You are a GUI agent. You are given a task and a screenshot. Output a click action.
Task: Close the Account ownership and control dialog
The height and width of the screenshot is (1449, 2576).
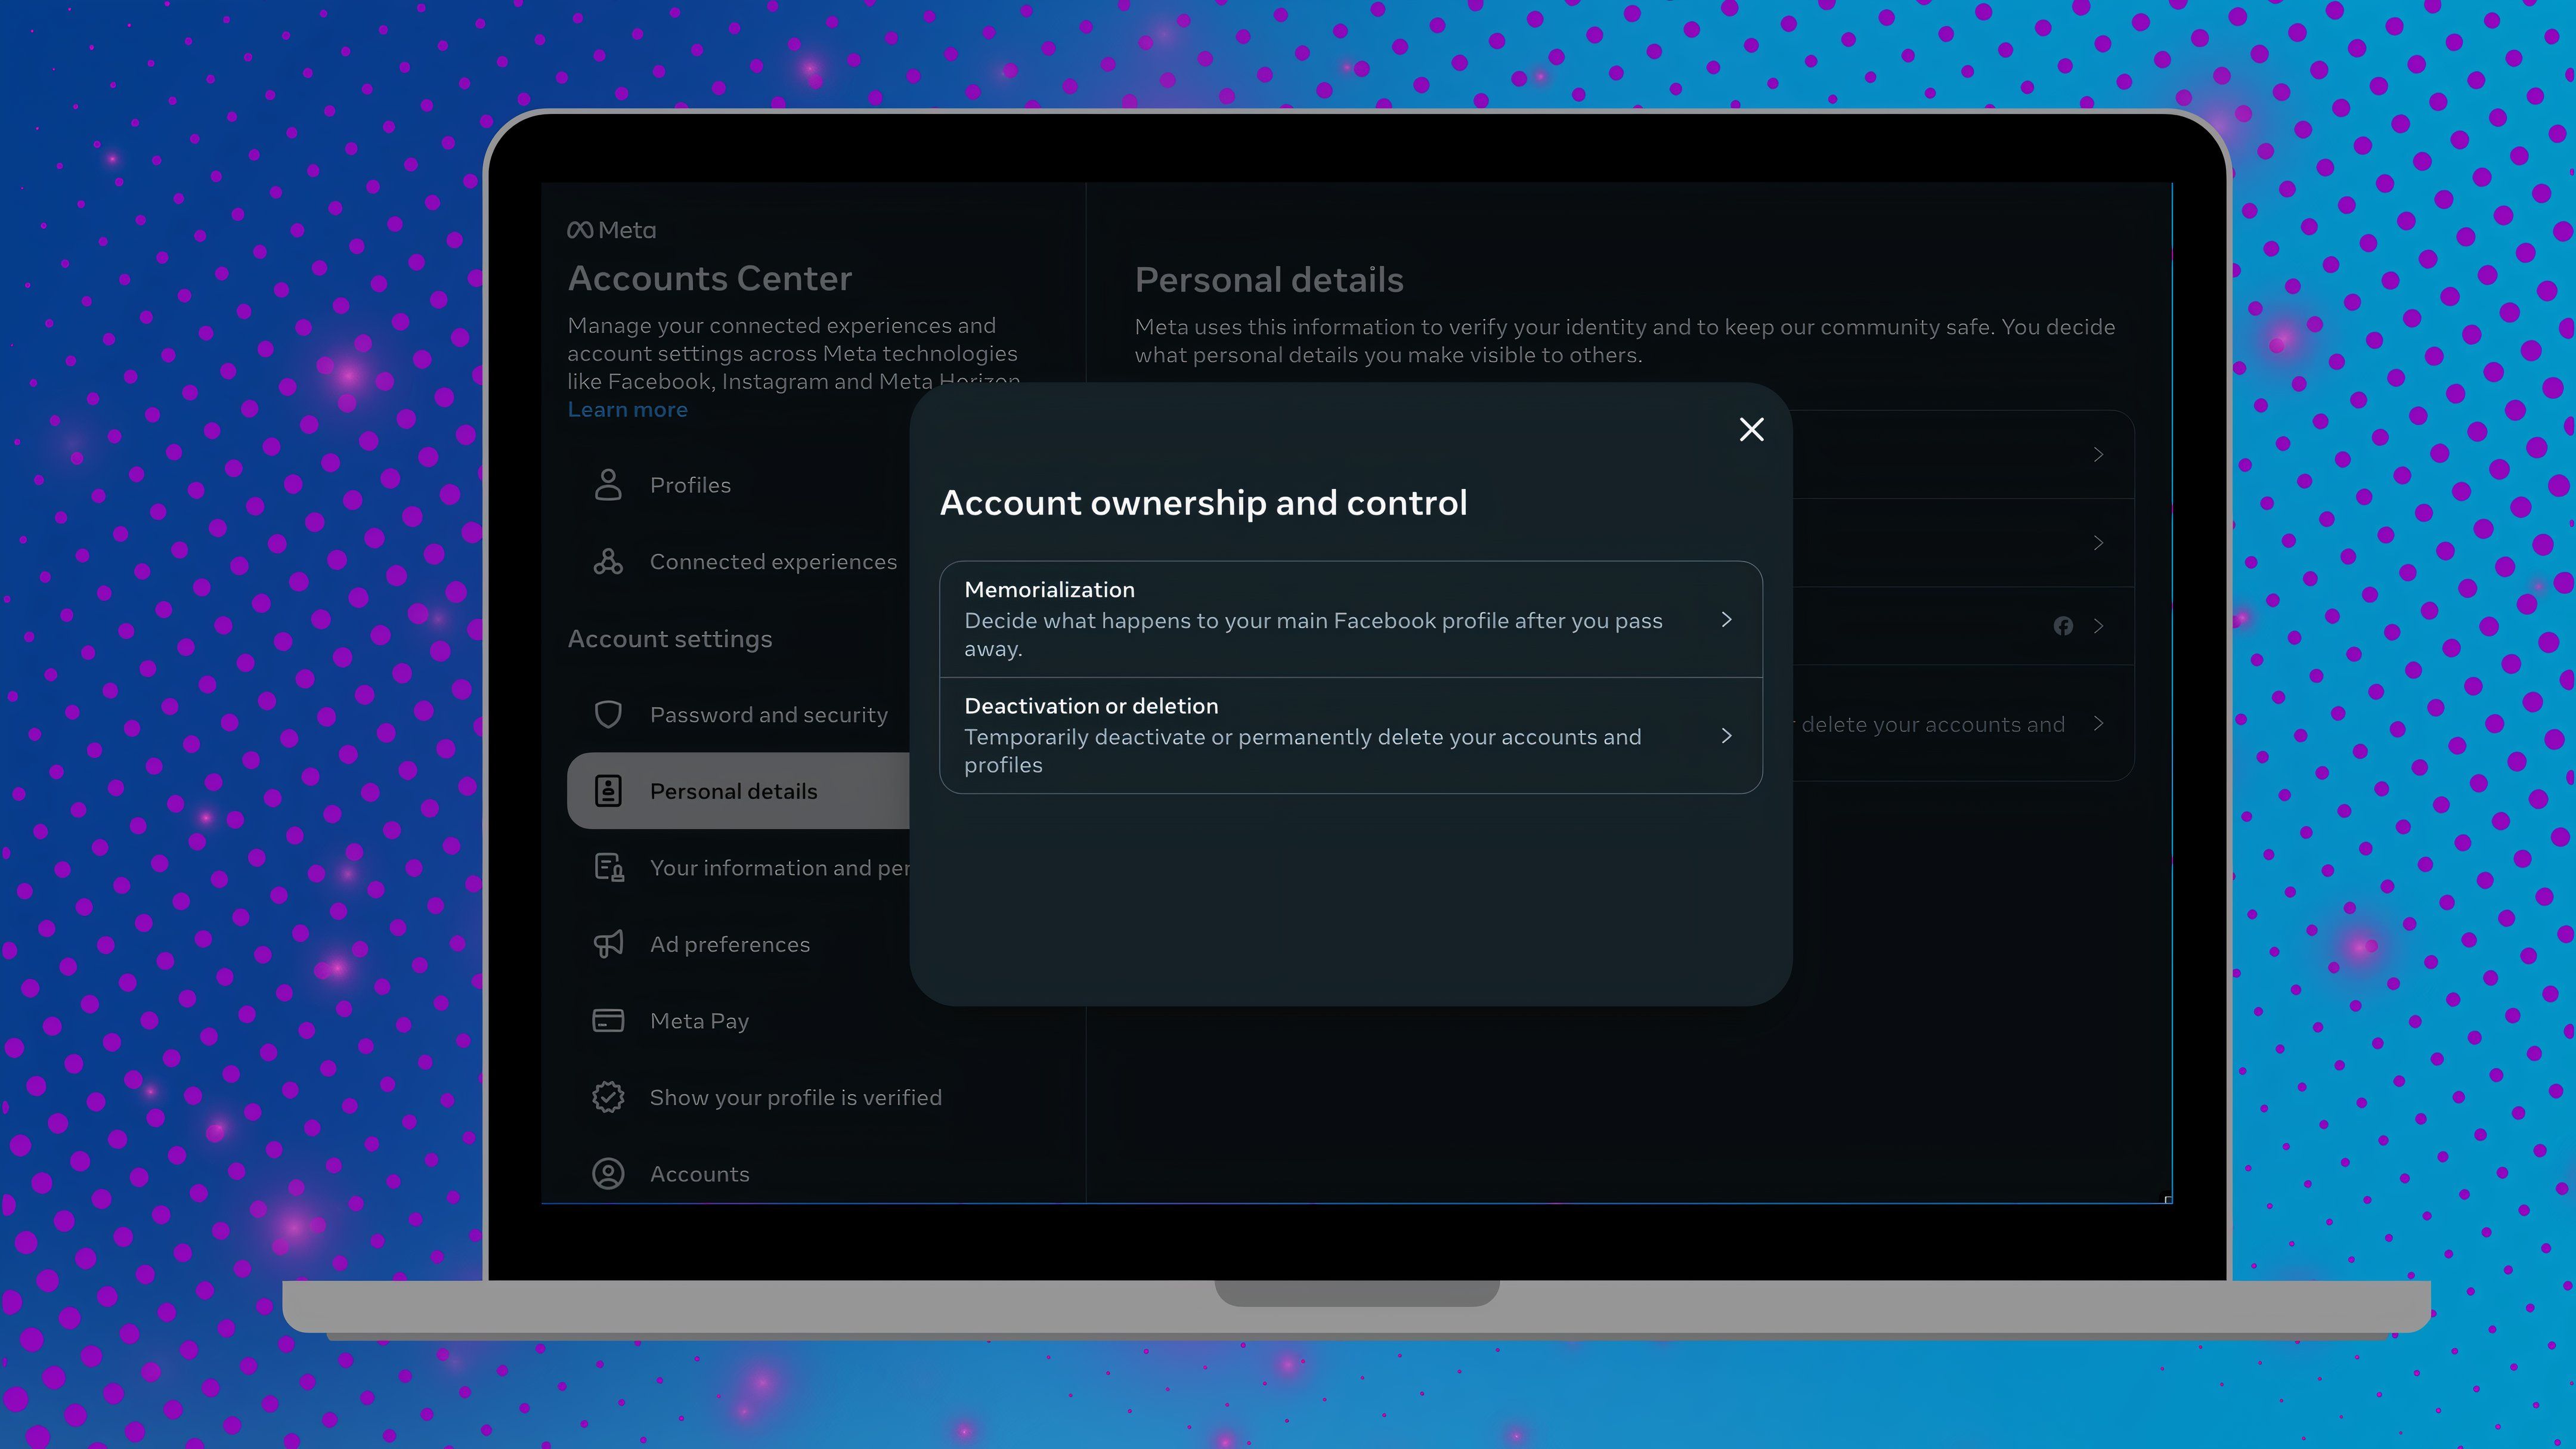pos(1751,430)
